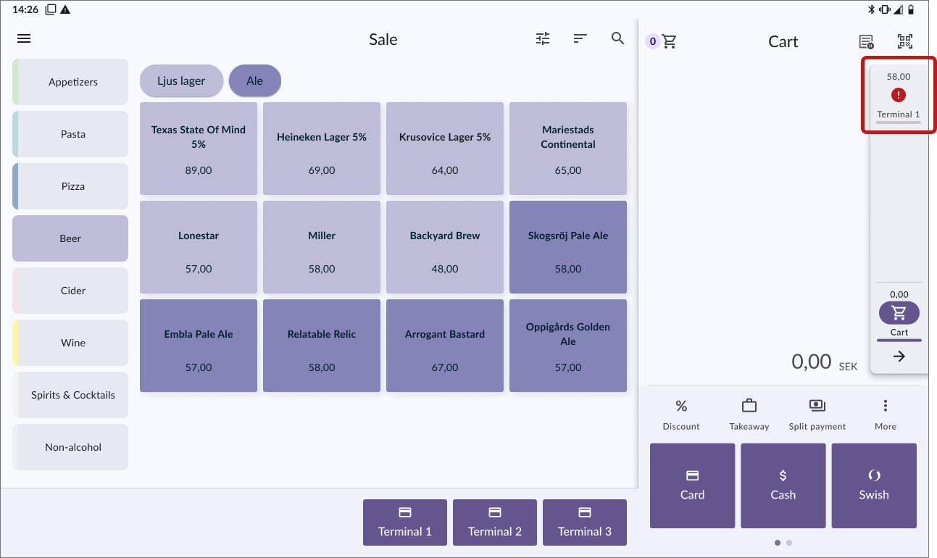Click the 14:26 clock in status bar
This screenshot has width=937, height=558.
pos(25,9)
